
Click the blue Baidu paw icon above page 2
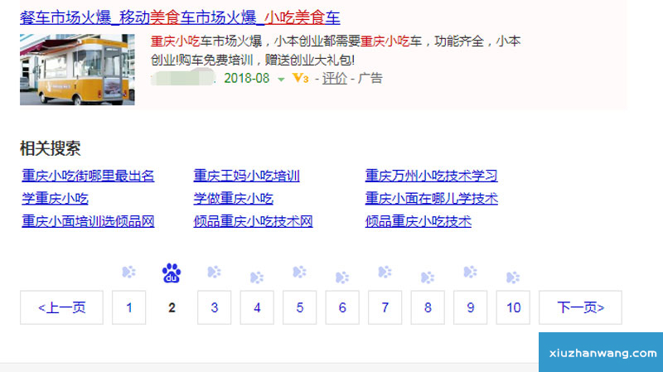tap(172, 273)
